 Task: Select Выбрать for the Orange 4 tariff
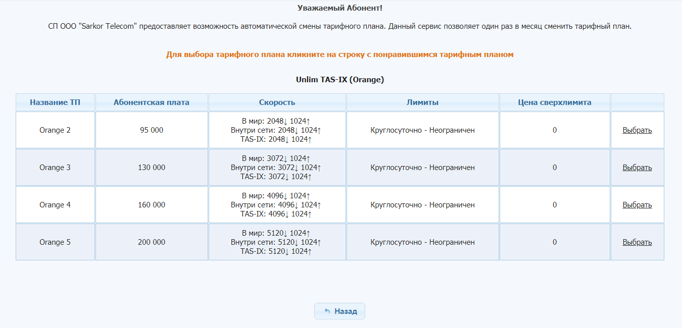tap(637, 205)
